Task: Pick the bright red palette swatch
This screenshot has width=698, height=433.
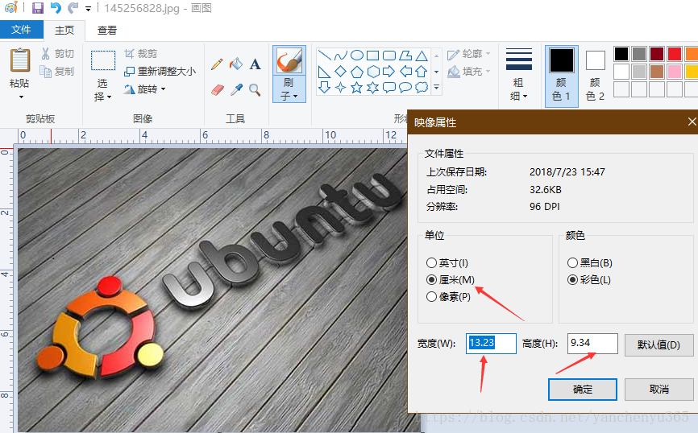Action: pos(675,54)
